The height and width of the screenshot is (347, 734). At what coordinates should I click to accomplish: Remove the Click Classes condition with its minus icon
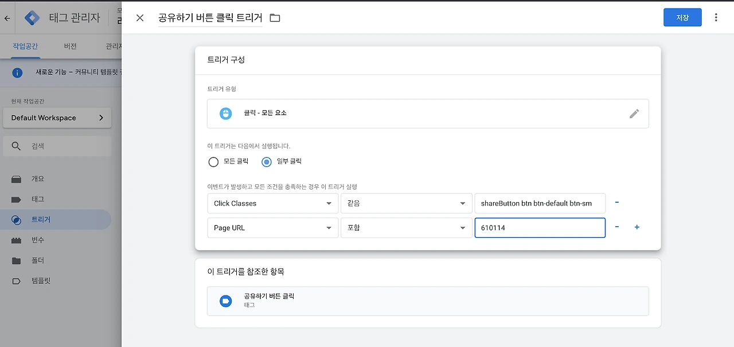coord(617,203)
